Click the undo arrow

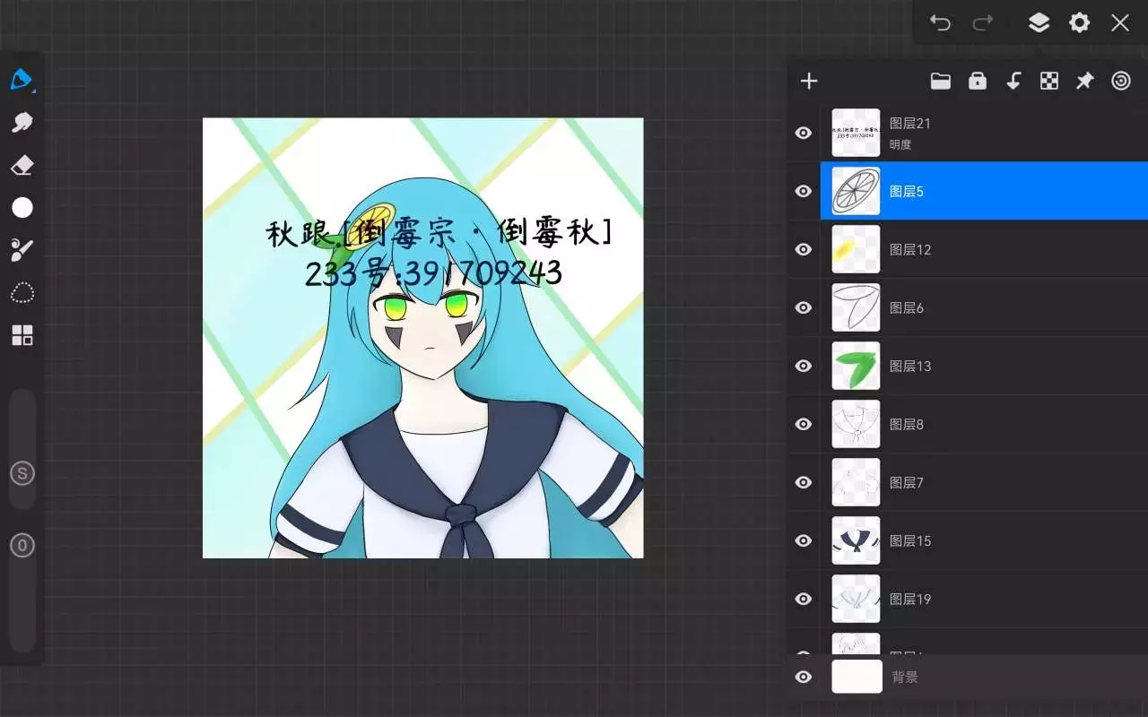coord(940,22)
